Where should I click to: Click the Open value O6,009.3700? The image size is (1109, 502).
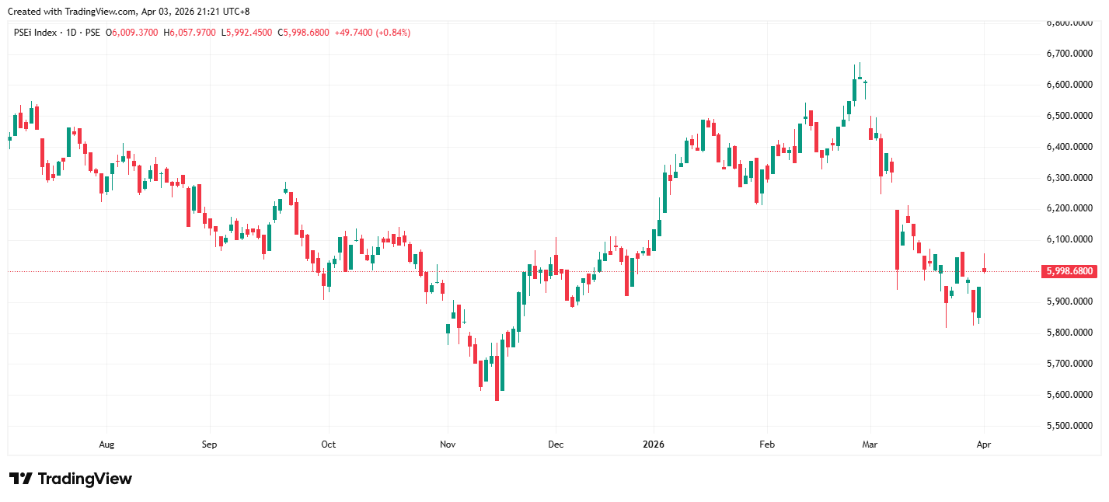point(132,33)
